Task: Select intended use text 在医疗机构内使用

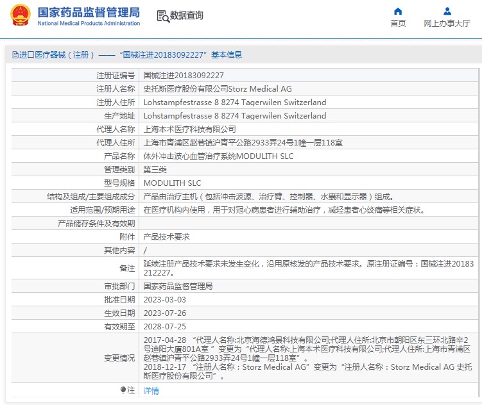Action: [x=284, y=210]
